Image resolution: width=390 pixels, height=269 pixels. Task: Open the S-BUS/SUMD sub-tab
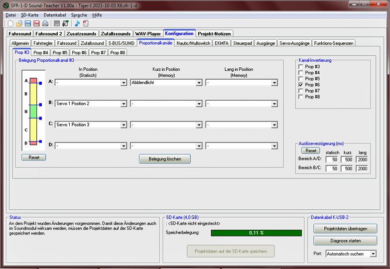(x=121, y=43)
